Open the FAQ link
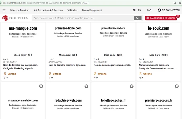The width and height of the screenshot is (182, 119). click(149, 10)
